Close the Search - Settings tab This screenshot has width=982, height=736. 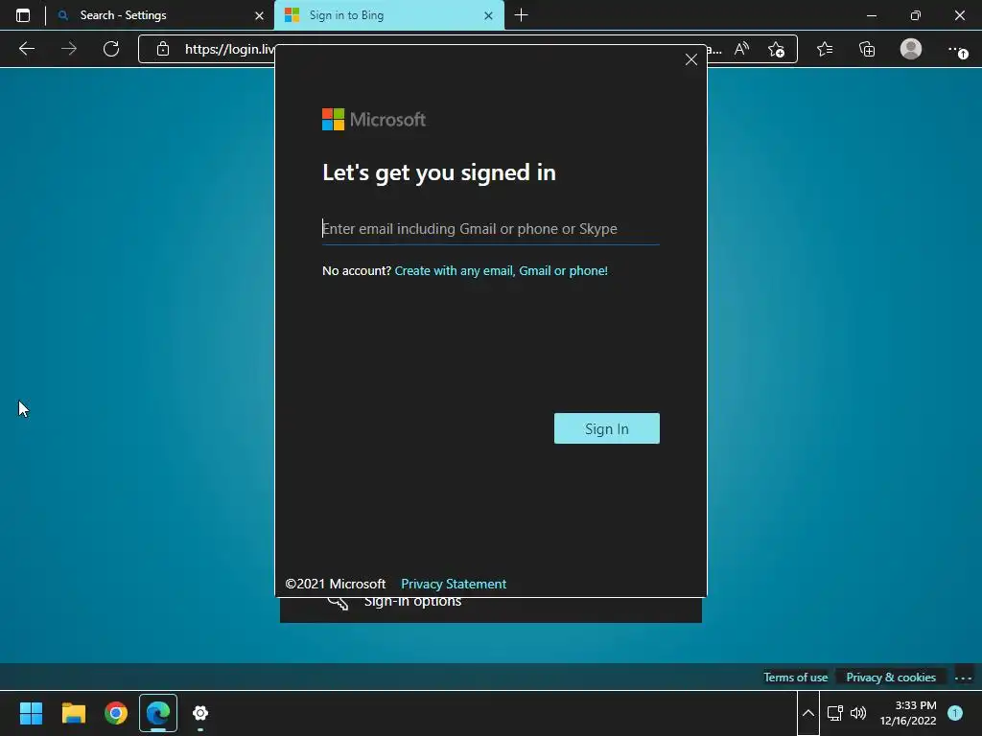pyautogui.click(x=259, y=15)
